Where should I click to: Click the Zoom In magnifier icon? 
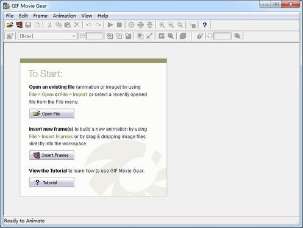(162, 25)
